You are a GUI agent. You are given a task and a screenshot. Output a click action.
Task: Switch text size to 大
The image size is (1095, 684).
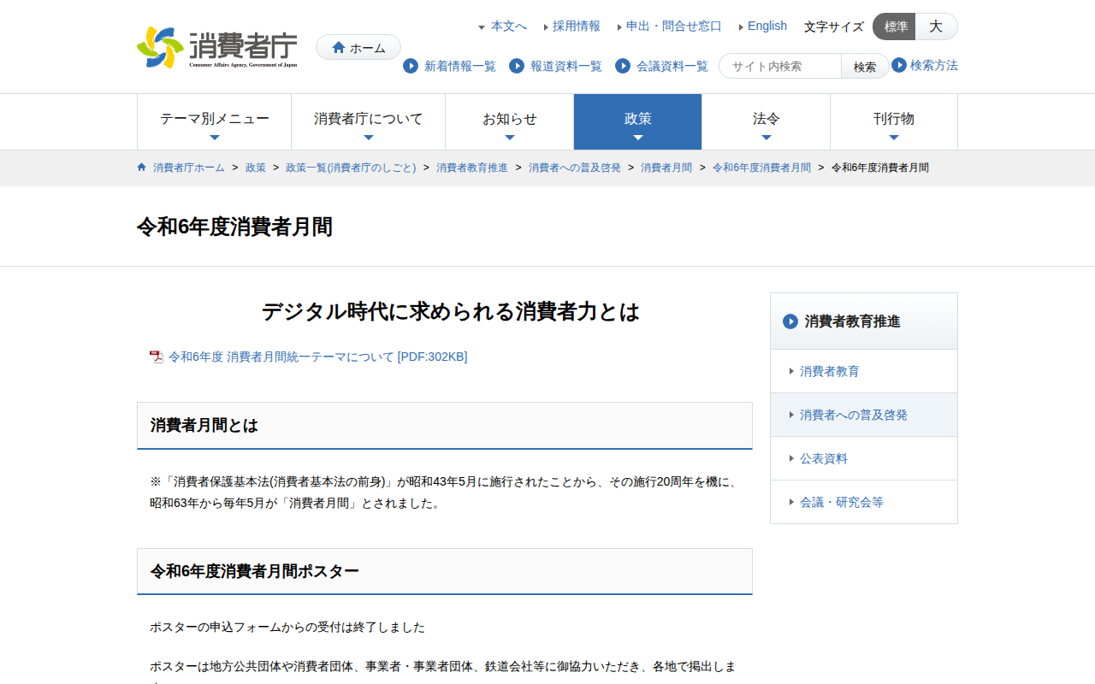tap(936, 27)
